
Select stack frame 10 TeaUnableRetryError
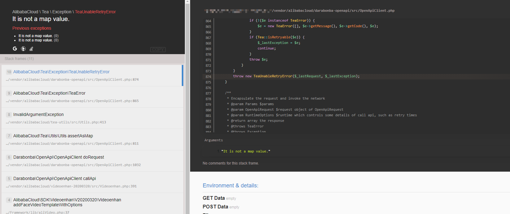click(92, 75)
